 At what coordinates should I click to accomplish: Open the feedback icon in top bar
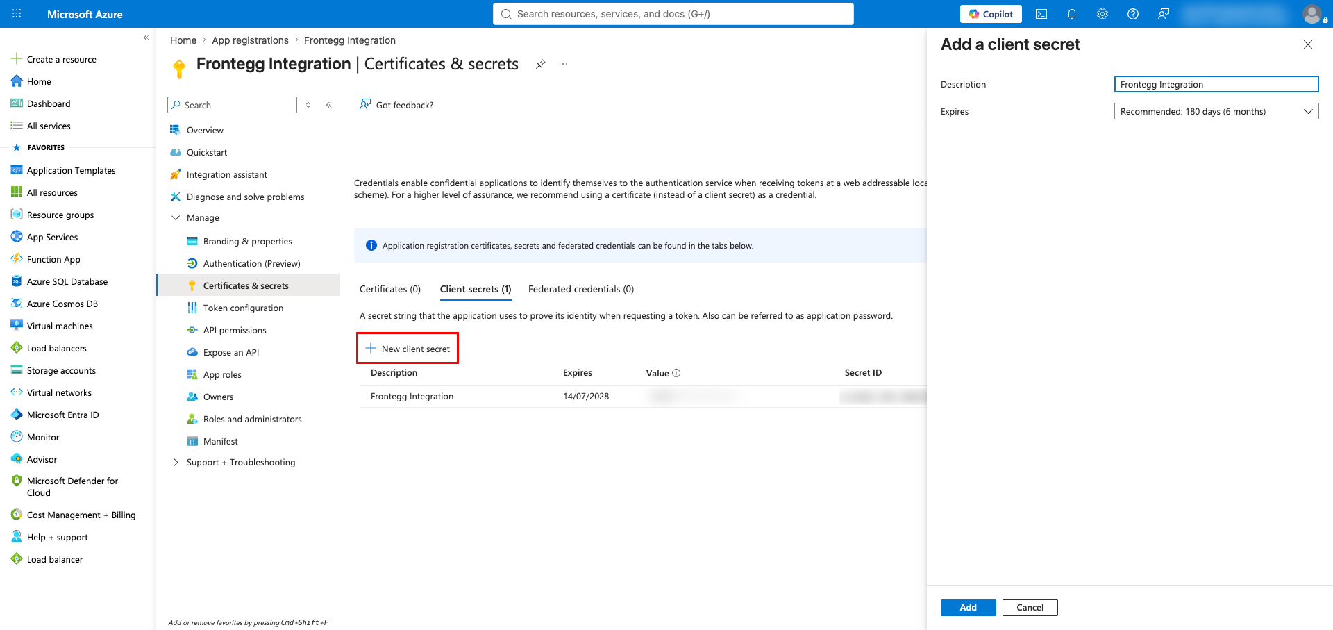point(1164,14)
